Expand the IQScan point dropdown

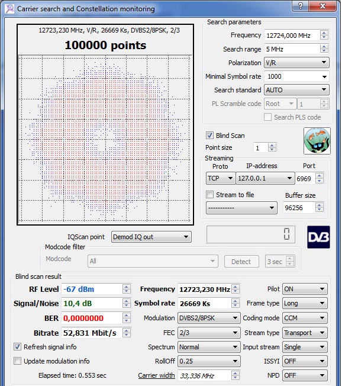(151, 237)
